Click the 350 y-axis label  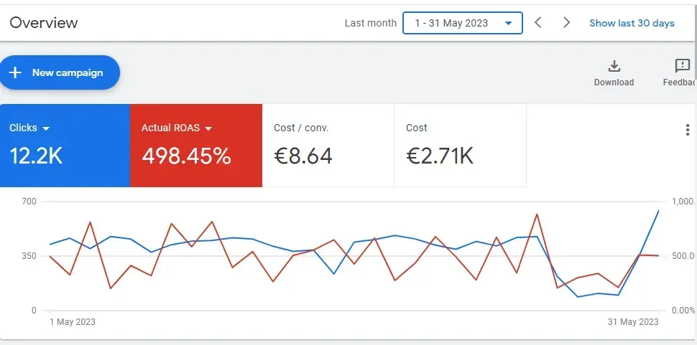[x=29, y=256]
